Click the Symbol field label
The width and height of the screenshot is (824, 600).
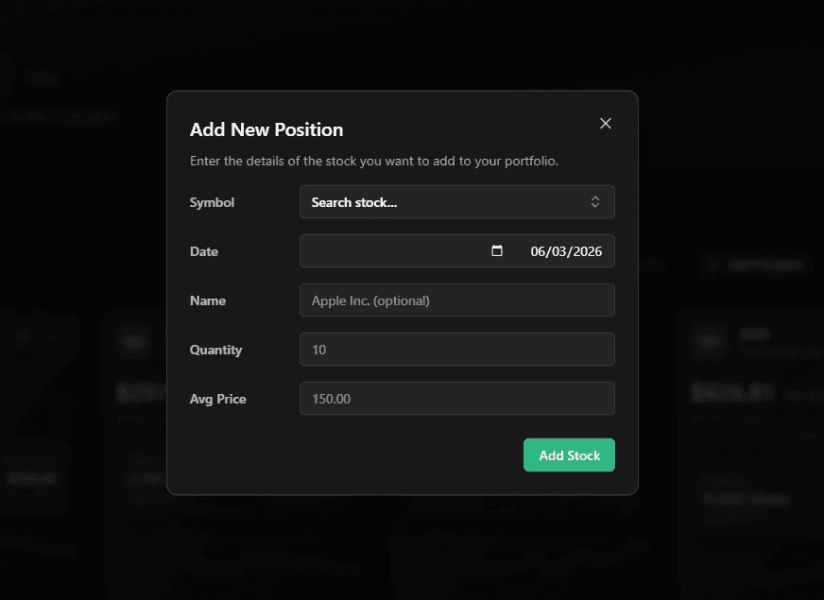pos(212,202)
